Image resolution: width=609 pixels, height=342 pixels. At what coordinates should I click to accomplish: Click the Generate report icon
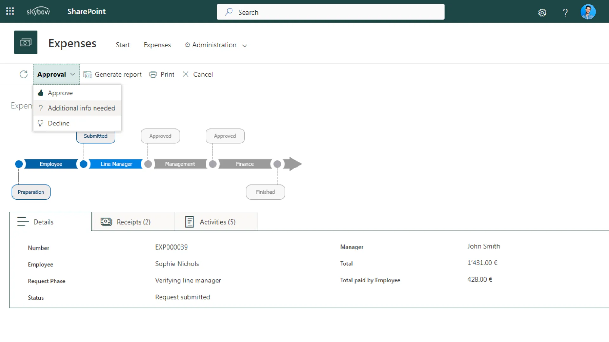click(x=88, y=74)
